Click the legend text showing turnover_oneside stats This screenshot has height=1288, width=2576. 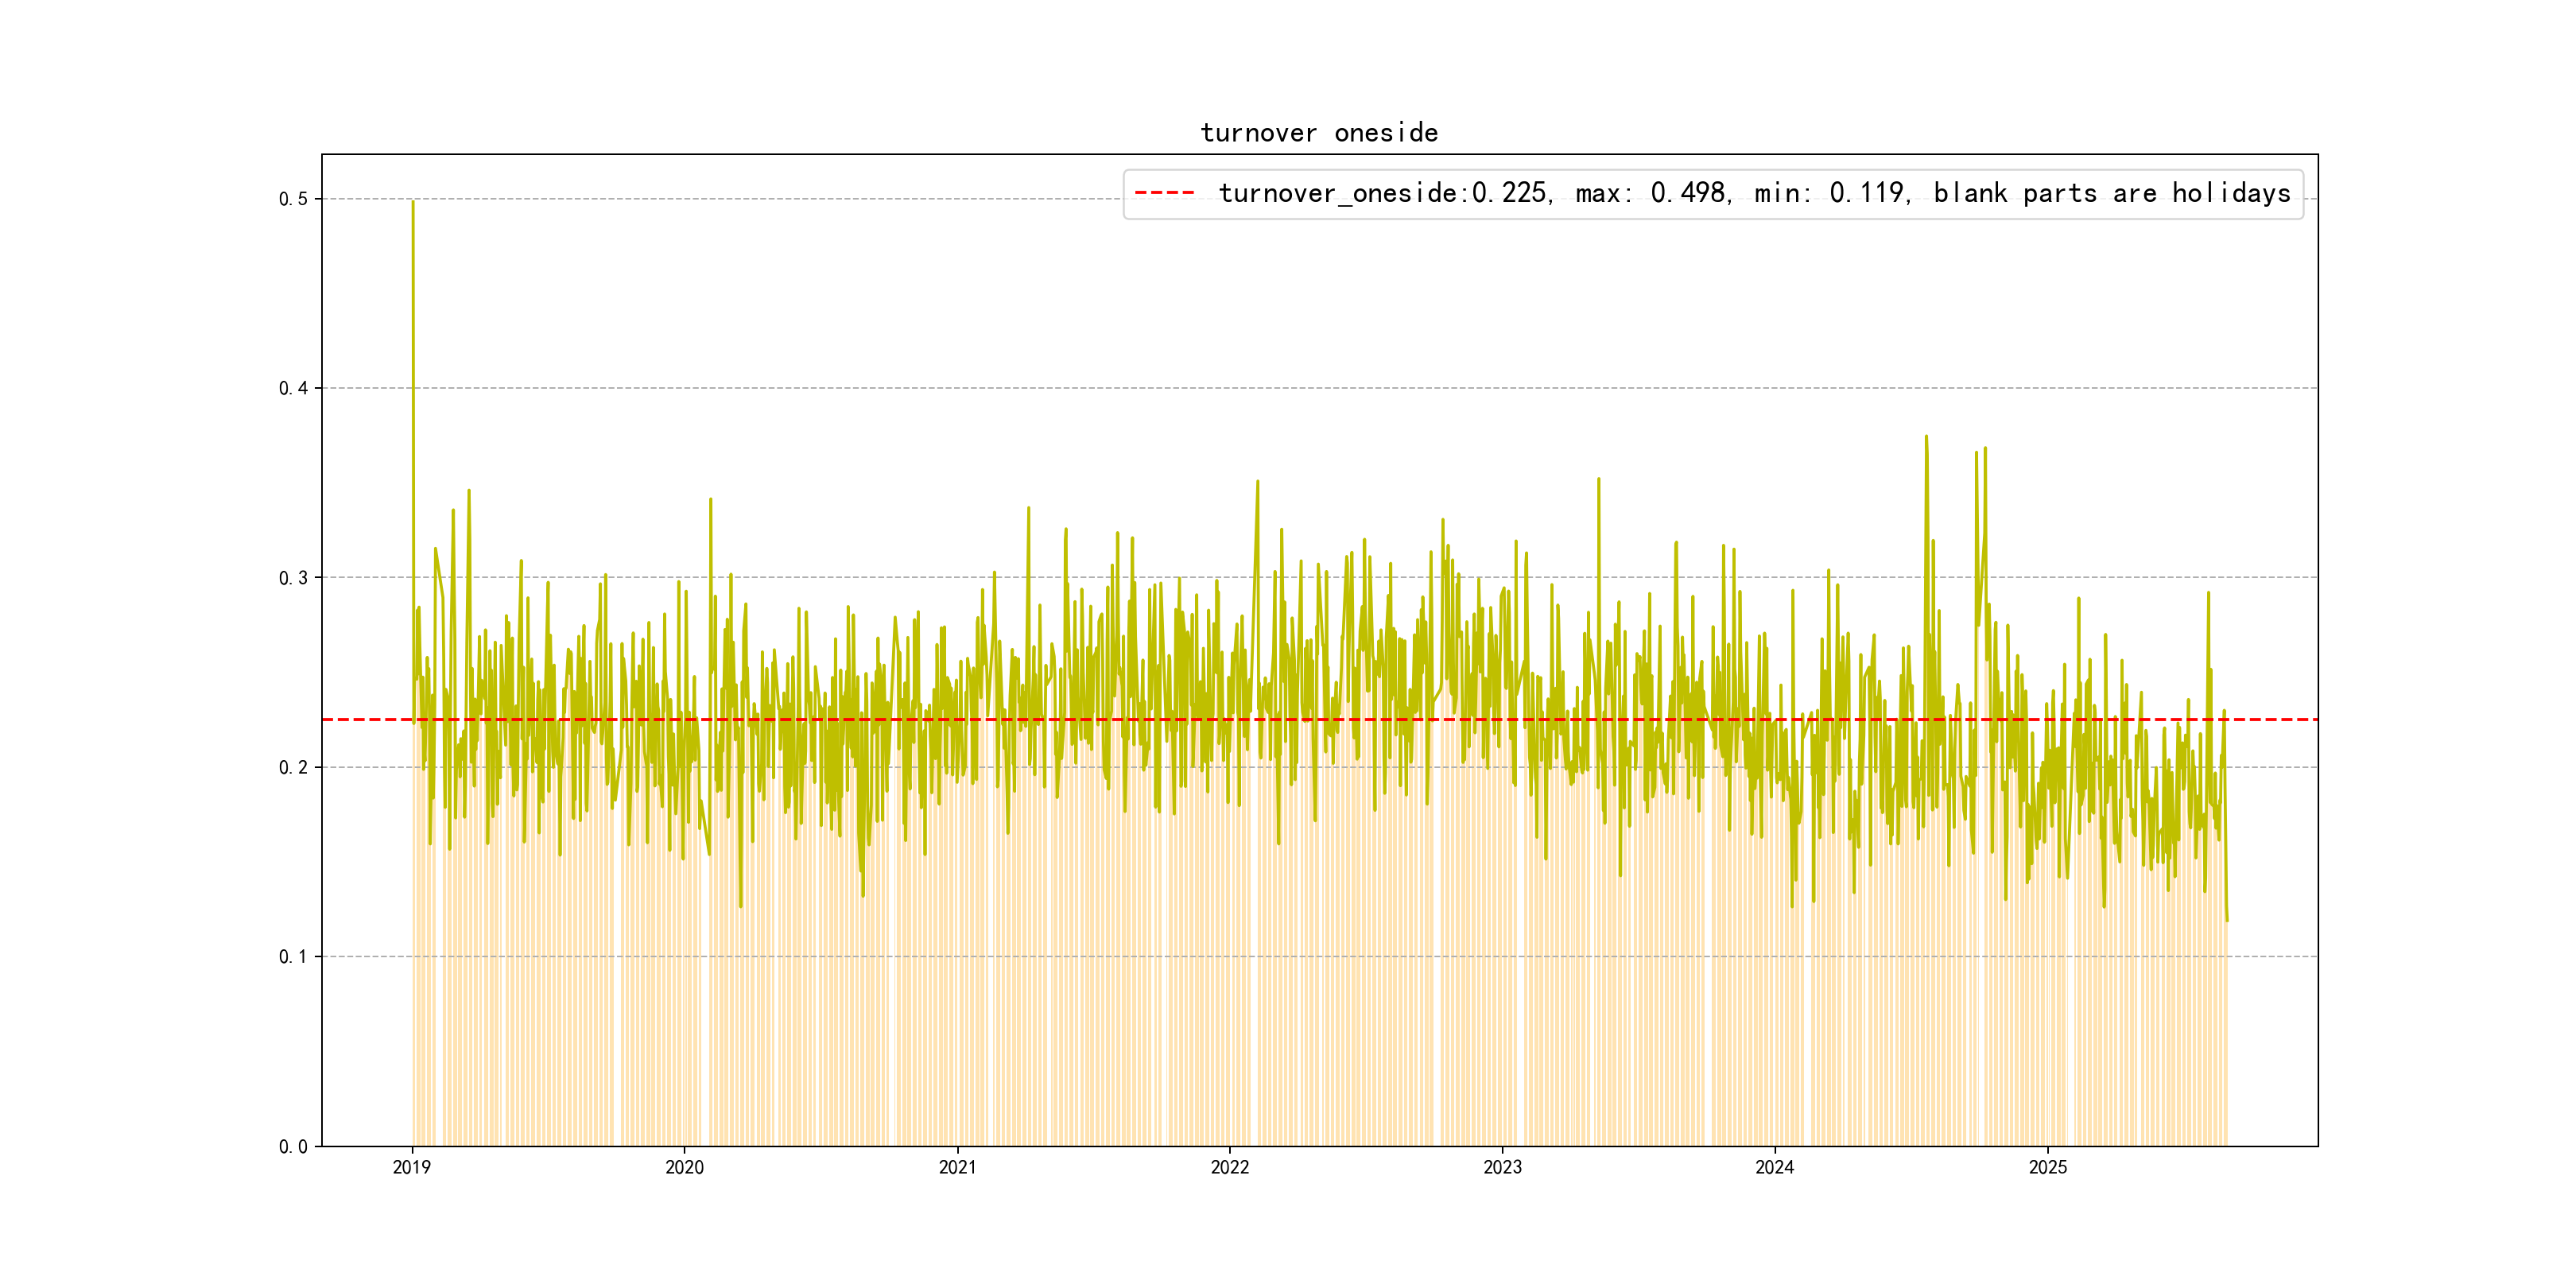(1754, 193)
